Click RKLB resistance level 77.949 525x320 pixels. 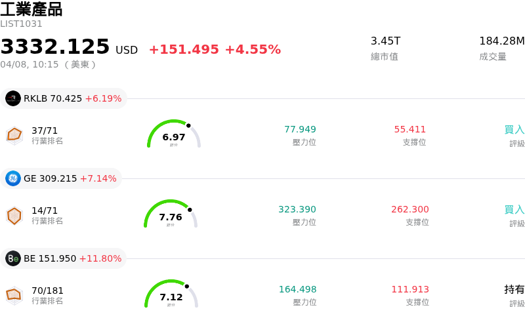tap(300, 129)
